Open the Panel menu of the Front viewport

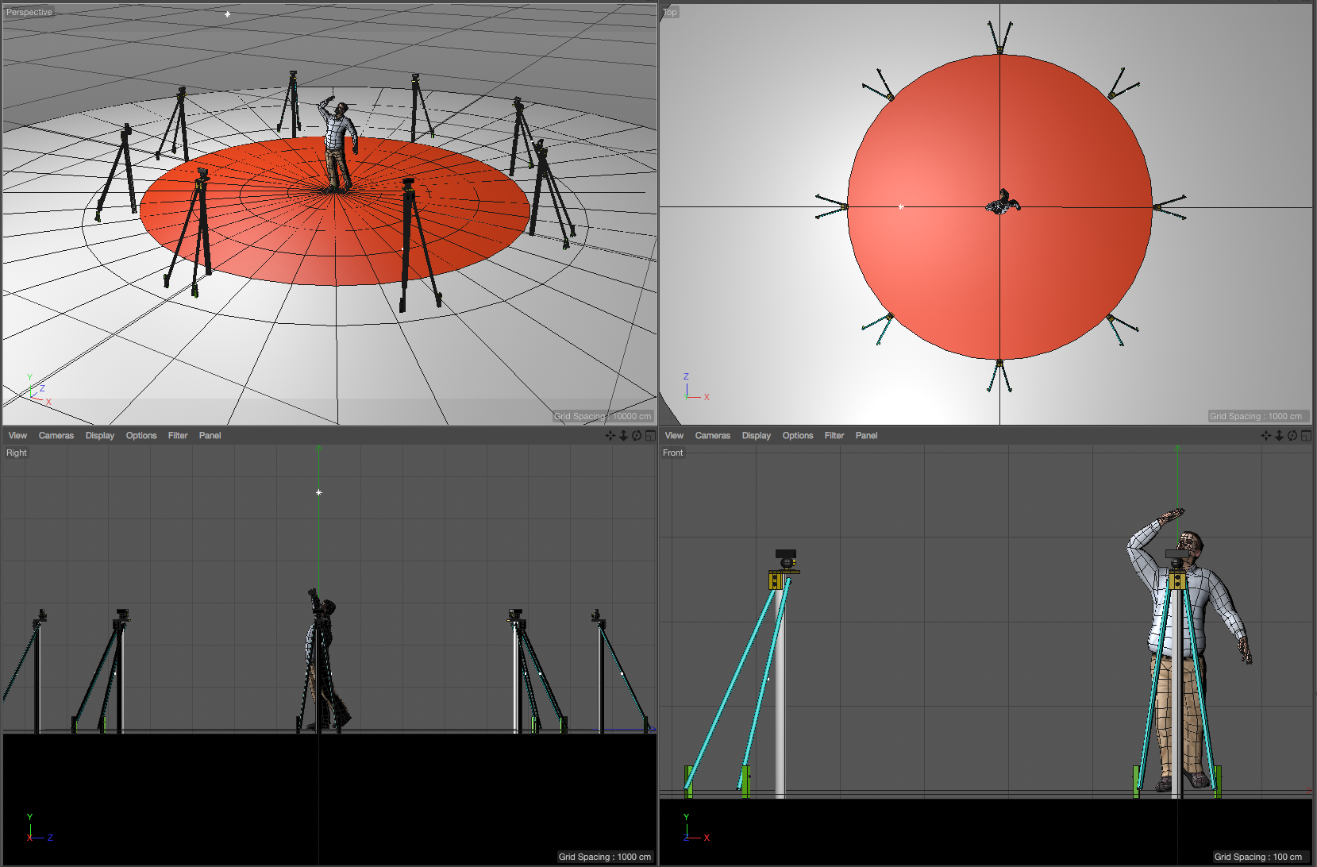(867, 435)
